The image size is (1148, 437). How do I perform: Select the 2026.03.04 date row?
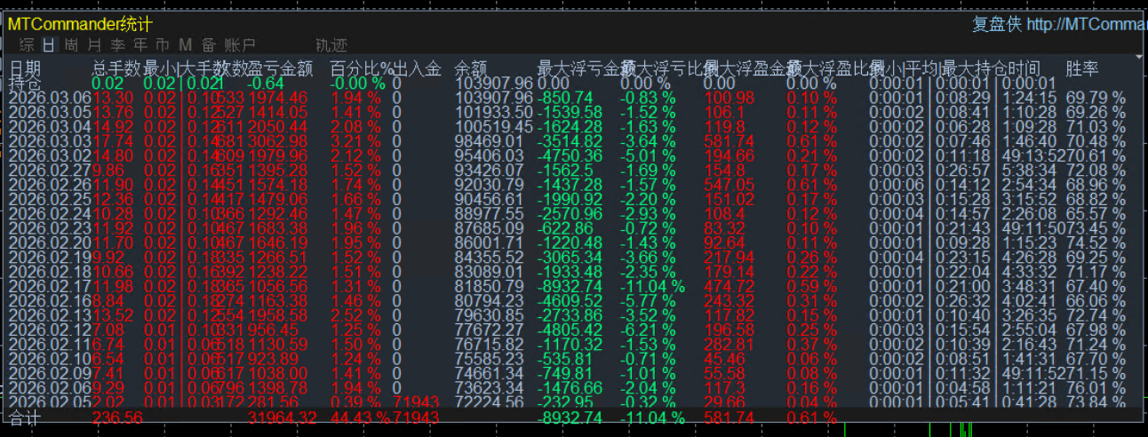50,127
